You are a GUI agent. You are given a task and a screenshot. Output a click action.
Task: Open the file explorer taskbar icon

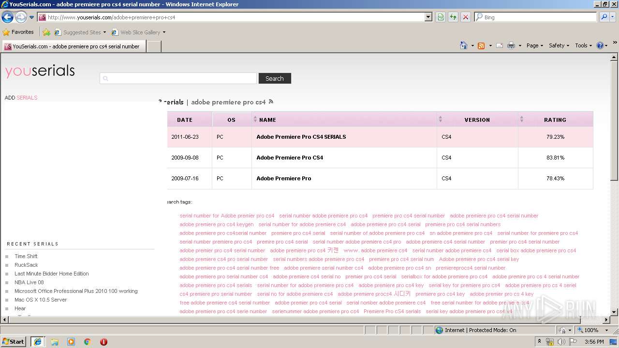tap(55, 342)
